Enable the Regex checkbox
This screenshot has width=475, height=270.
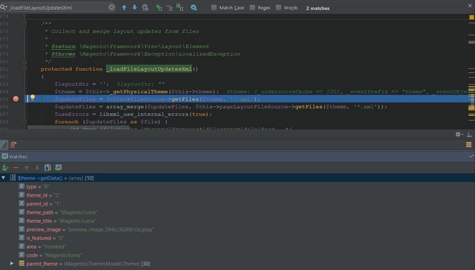coord(252,8)
